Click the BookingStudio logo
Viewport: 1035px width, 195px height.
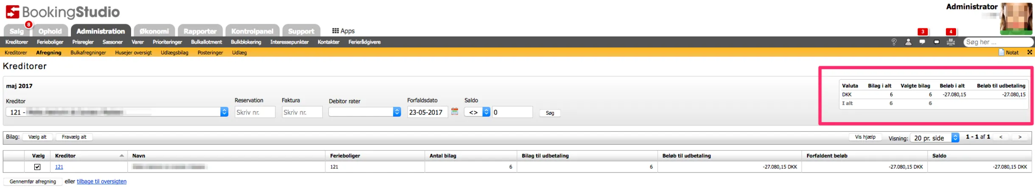click(x=62, y=12)
